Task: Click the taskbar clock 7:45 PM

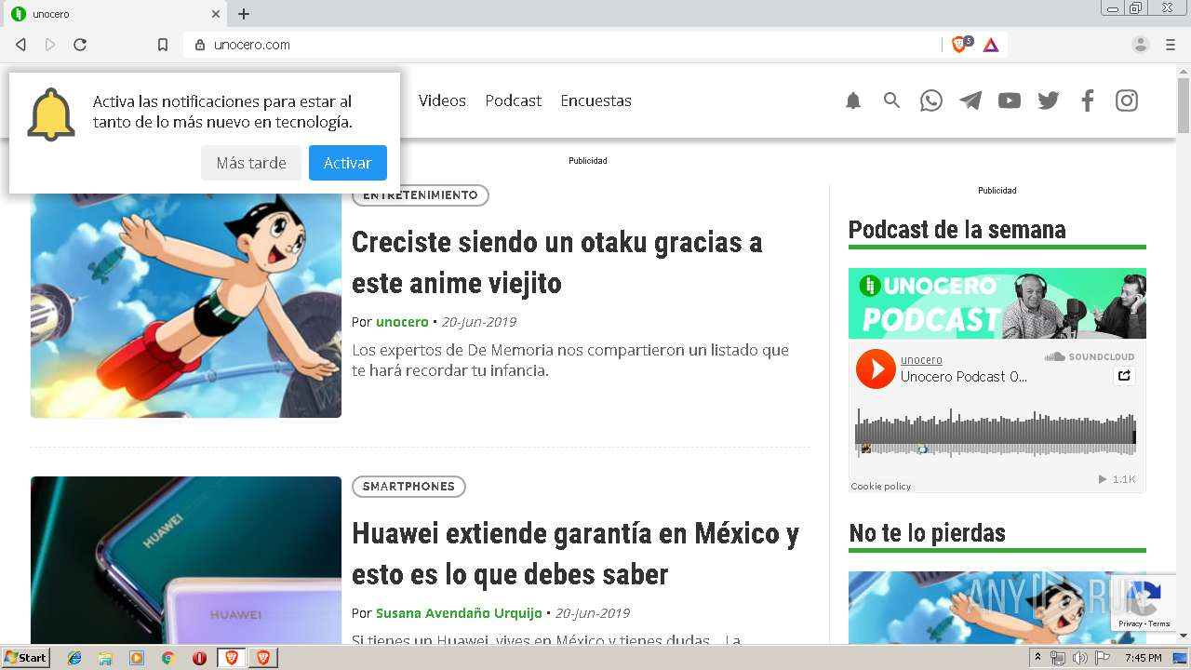Action: (1143, 658)
